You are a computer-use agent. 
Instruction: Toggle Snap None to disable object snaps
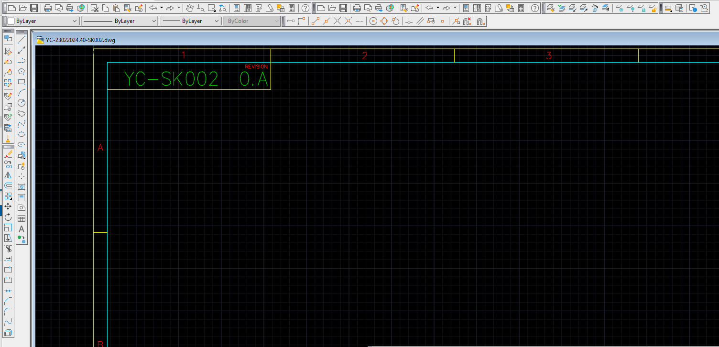coord(467,21)
